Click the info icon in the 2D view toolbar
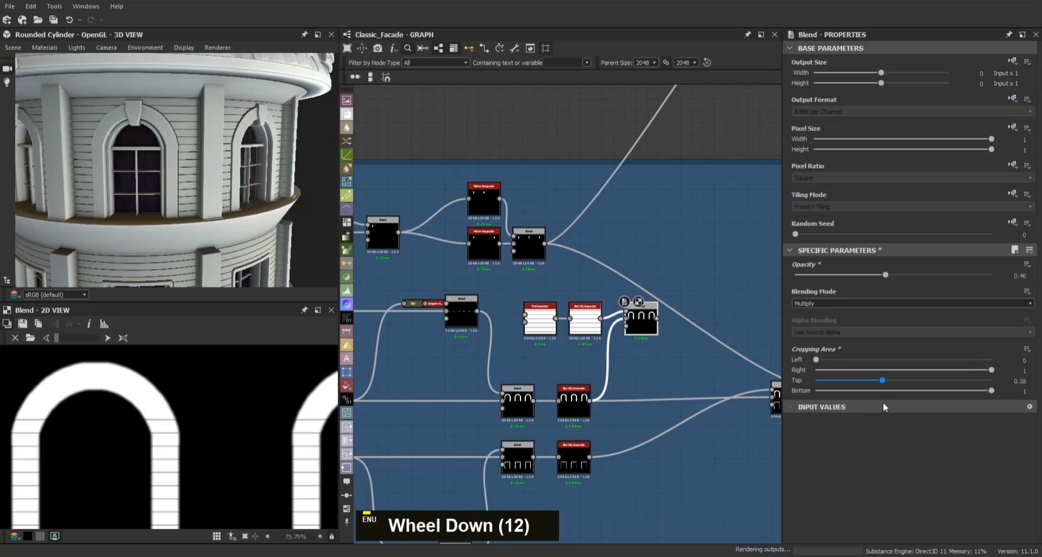 point(89,324)
